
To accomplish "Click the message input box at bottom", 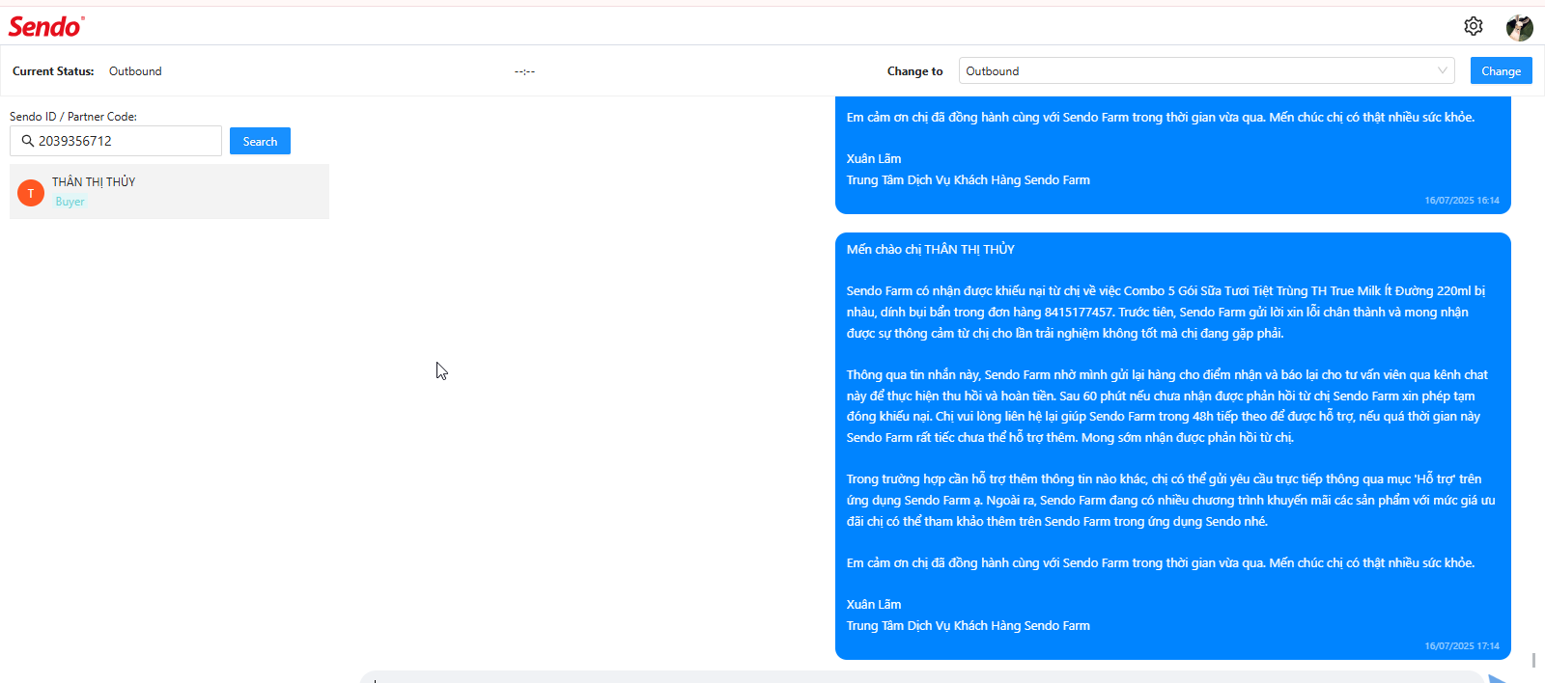I will pos(922,677).
